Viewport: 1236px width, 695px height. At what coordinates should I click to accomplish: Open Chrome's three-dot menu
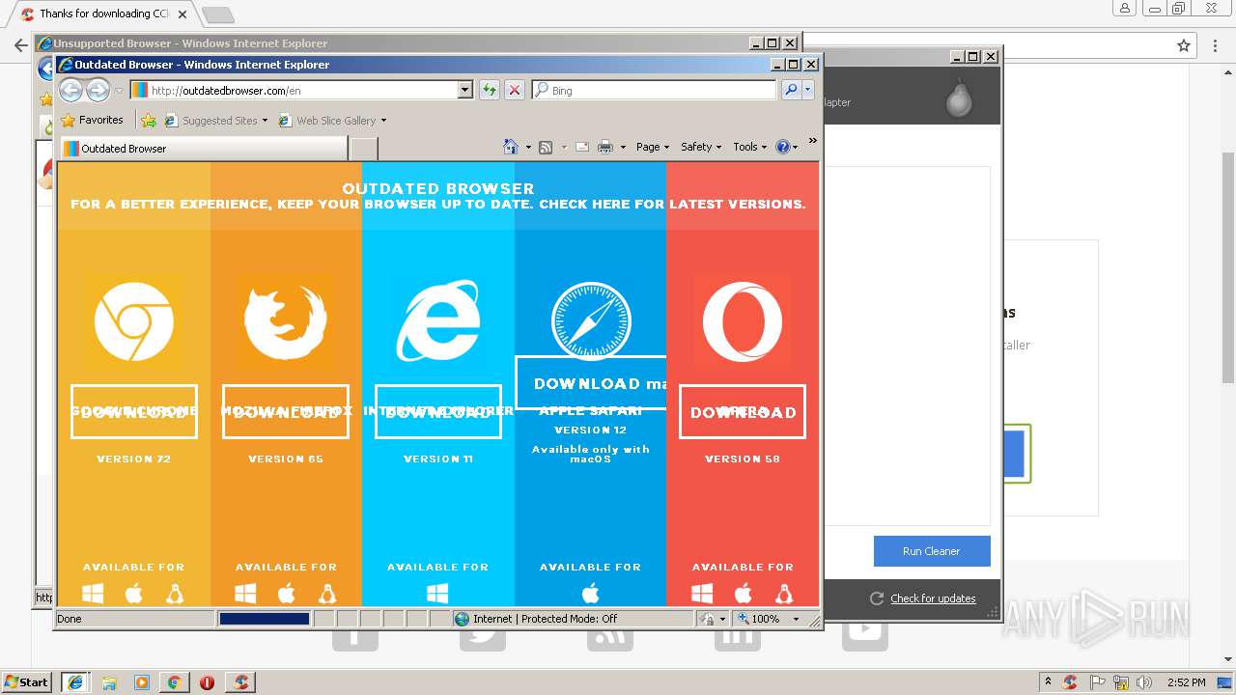(x=1216, y=45)
